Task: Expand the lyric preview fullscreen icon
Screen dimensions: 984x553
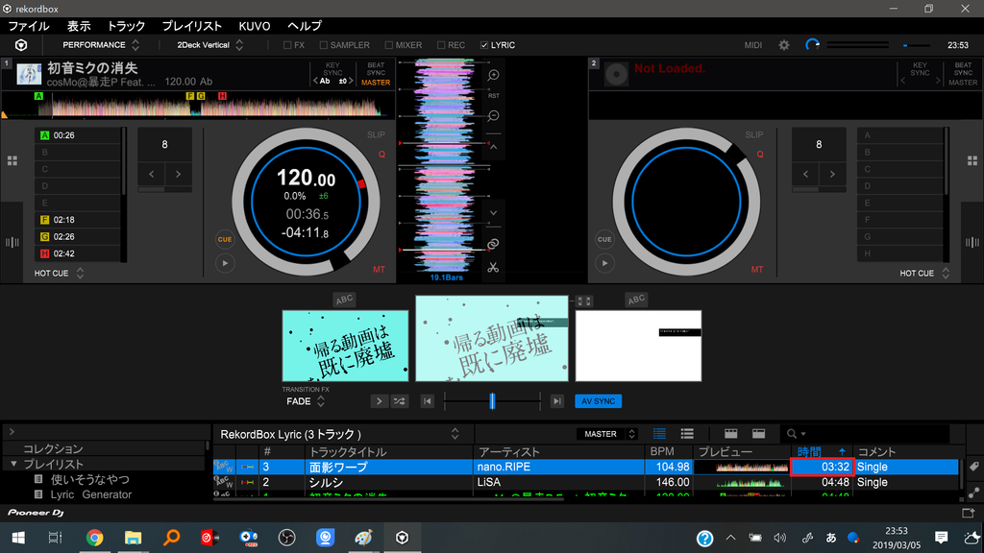Action: (x=584, y=301)
